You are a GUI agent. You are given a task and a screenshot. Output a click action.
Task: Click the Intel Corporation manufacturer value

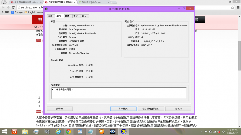pyautogui.click(x=77, y=29)
